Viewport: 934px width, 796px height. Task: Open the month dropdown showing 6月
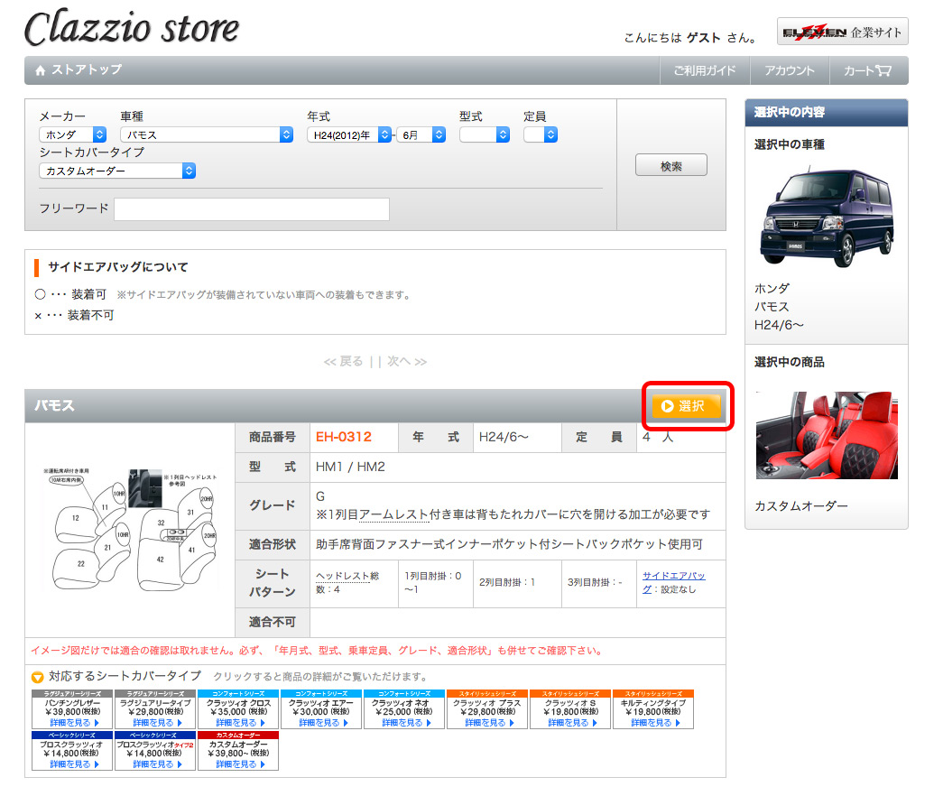click(x=421, y=134)
